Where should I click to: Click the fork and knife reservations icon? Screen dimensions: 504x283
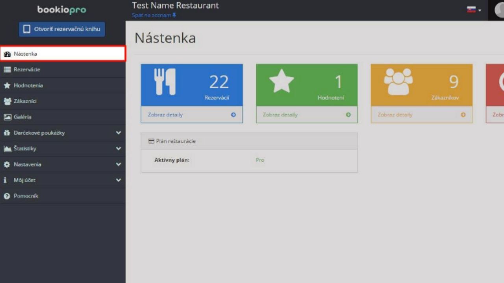(x=165, y=82)
